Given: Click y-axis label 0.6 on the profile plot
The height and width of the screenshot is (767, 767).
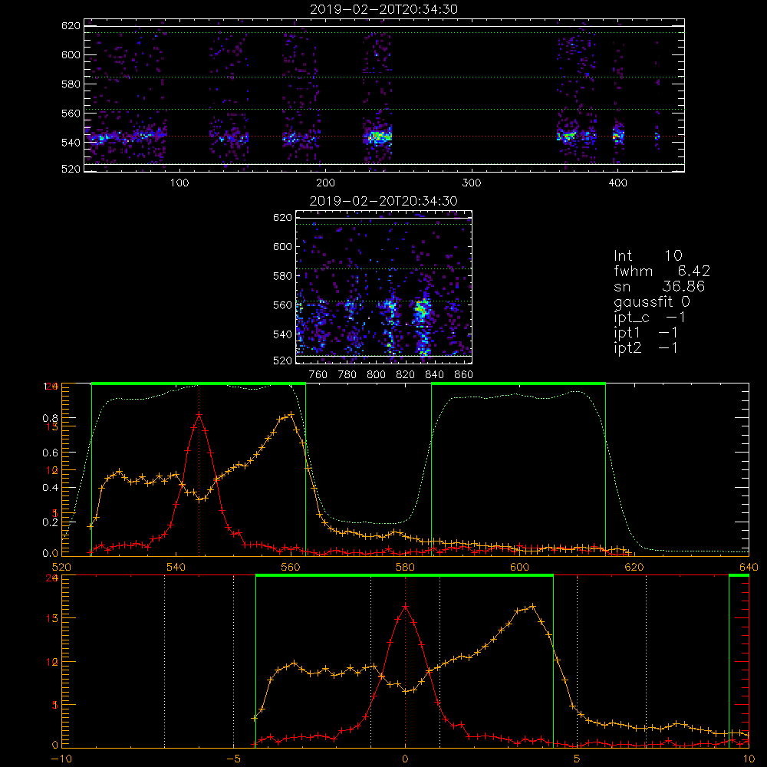Looking at the screenshot, I should click(x=50, y=453).
